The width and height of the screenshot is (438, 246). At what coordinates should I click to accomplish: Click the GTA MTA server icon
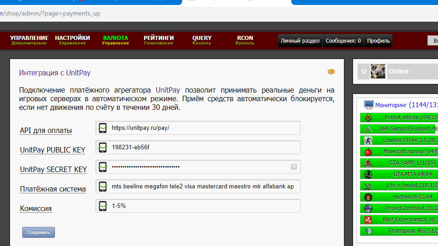(368, 174)
